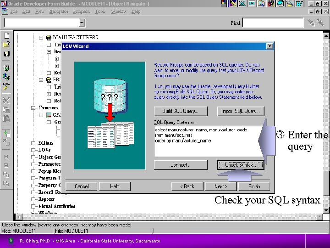Click the navigator vertical scrollbar down arrow

(x=326, y=210)
